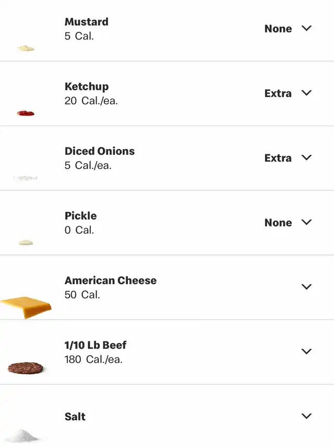Select the American Cheese label
The height and width of the screenshot is (447, 334).
pyautogui.click(x=111, y=281)
